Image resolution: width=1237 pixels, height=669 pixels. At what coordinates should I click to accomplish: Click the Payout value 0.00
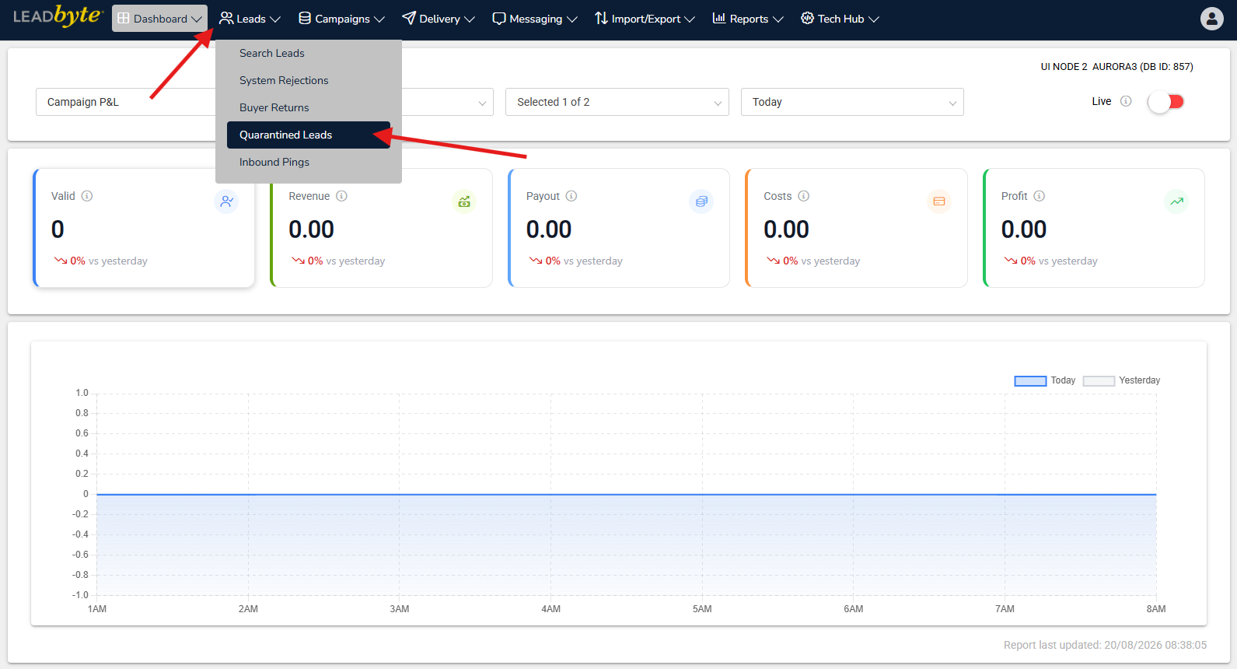(549, 229)
